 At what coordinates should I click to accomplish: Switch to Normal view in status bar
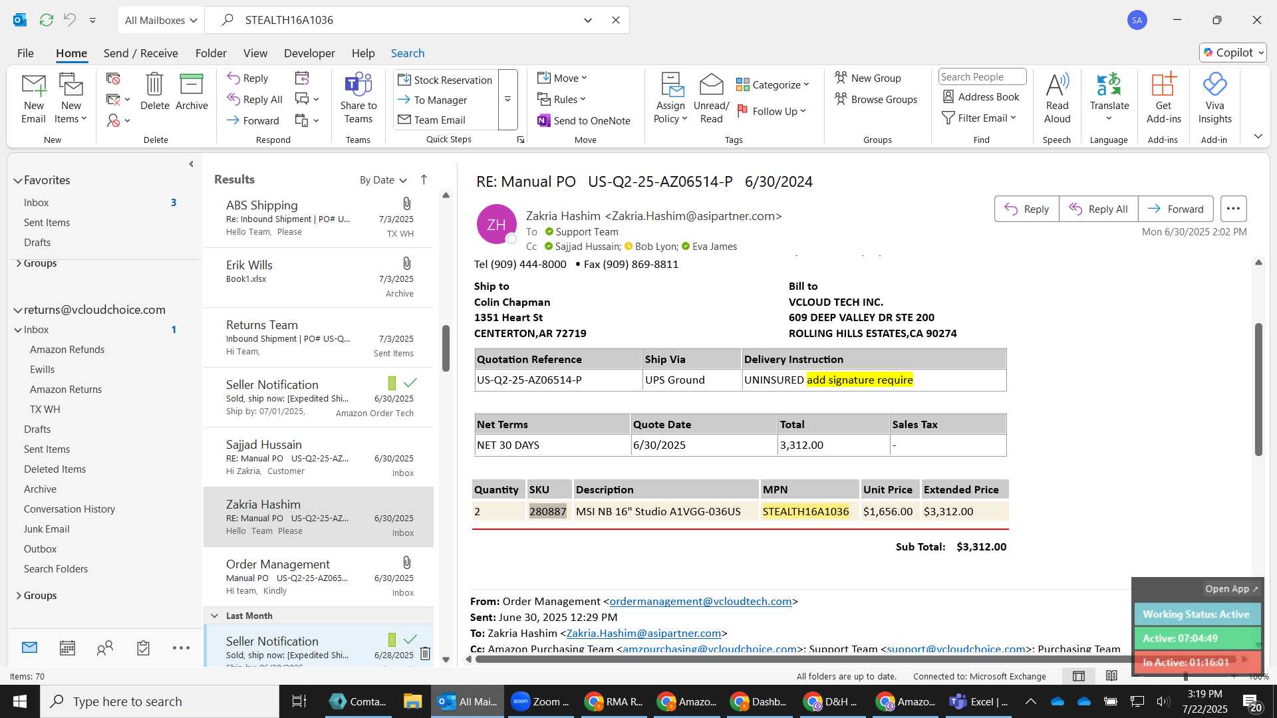1079,676
